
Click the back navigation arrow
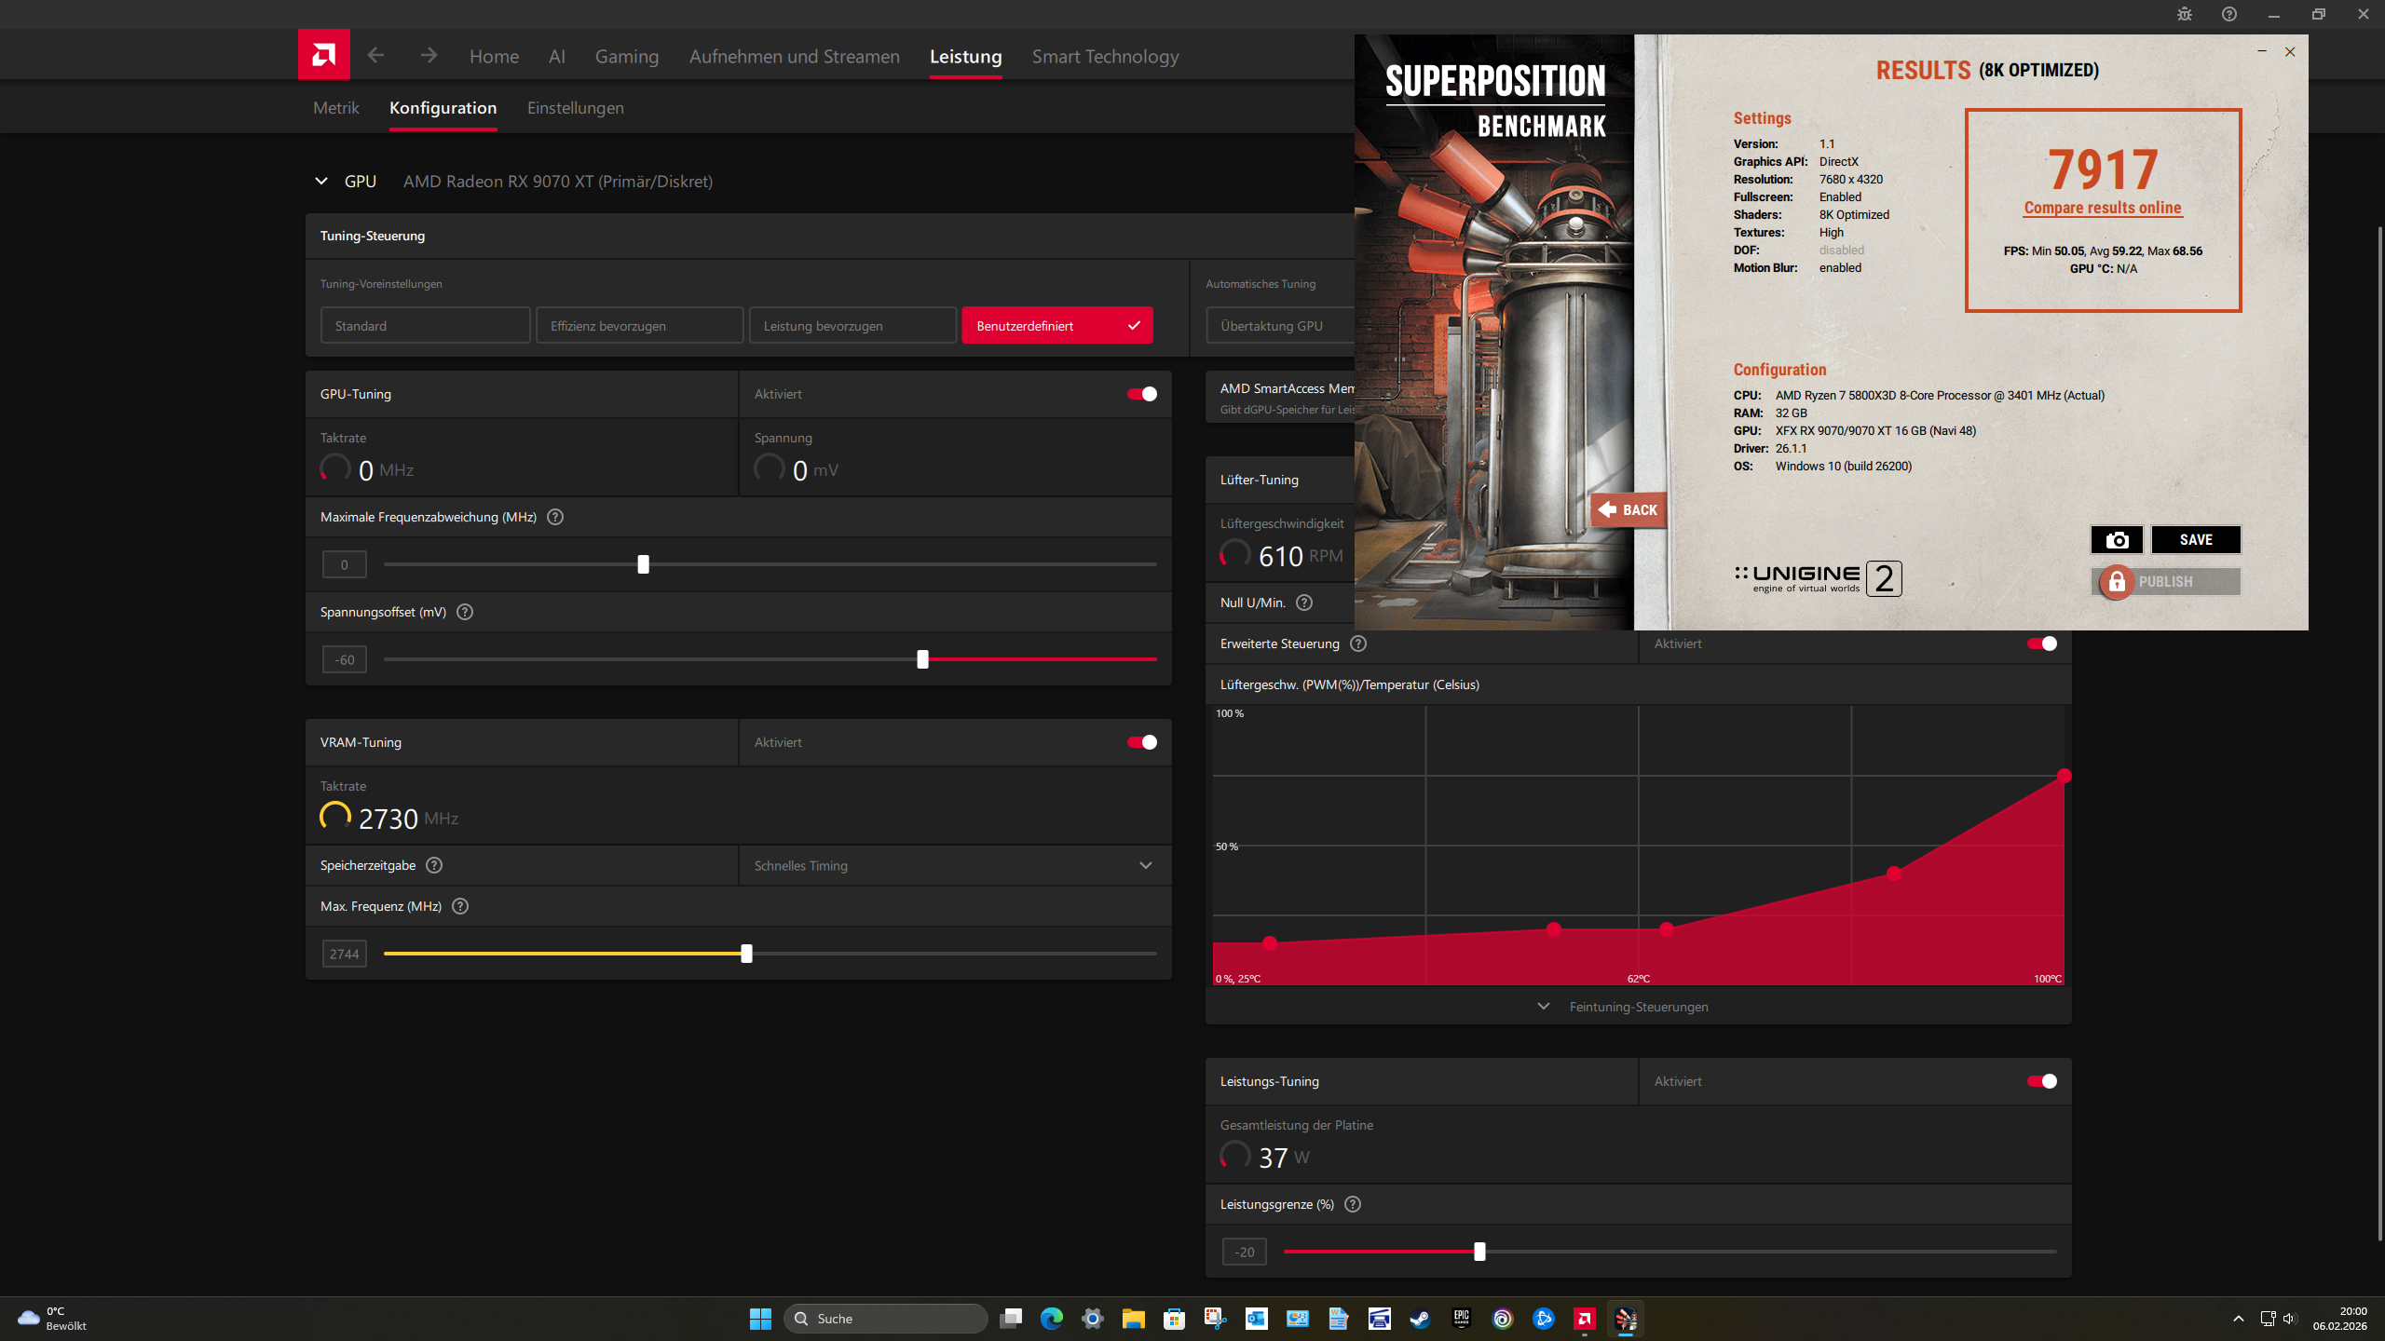click(375, 56)
